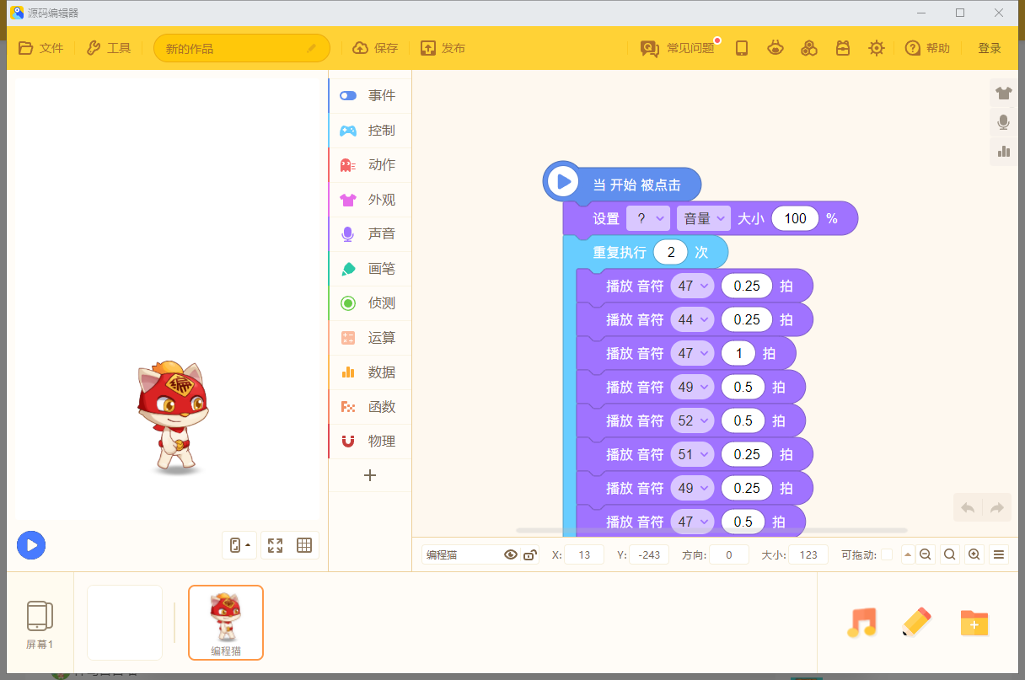Open the mobile device preview icon
This screenshot has width=1025, height=680.
click(x=742, y=48)
